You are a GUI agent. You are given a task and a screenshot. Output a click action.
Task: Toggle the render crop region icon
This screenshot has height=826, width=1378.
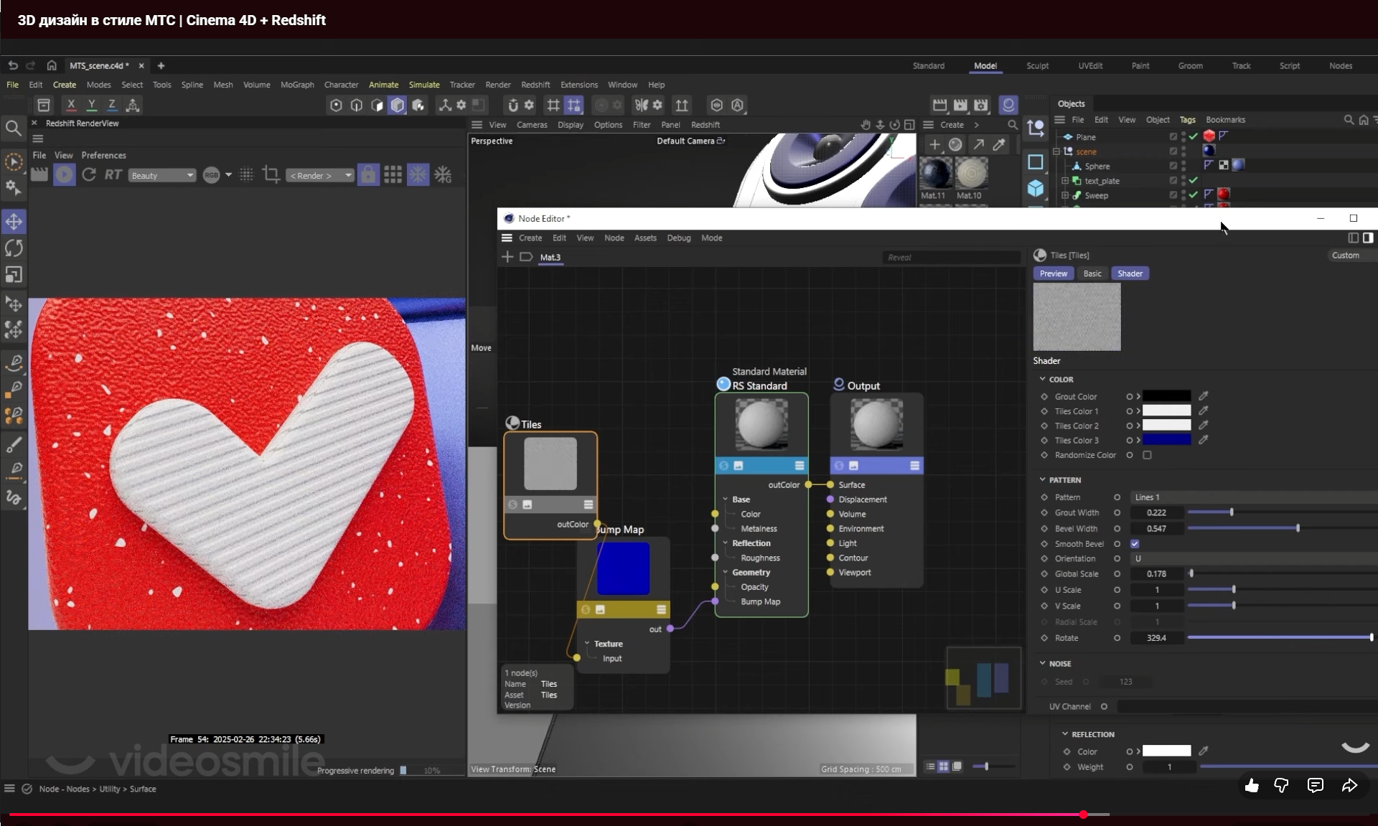coord(271,174)
